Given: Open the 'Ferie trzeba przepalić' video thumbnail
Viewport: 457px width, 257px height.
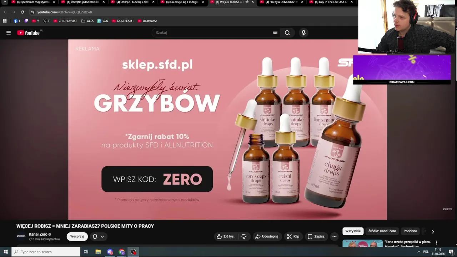Looking at the screenshot, I should [x=362, y=243].
